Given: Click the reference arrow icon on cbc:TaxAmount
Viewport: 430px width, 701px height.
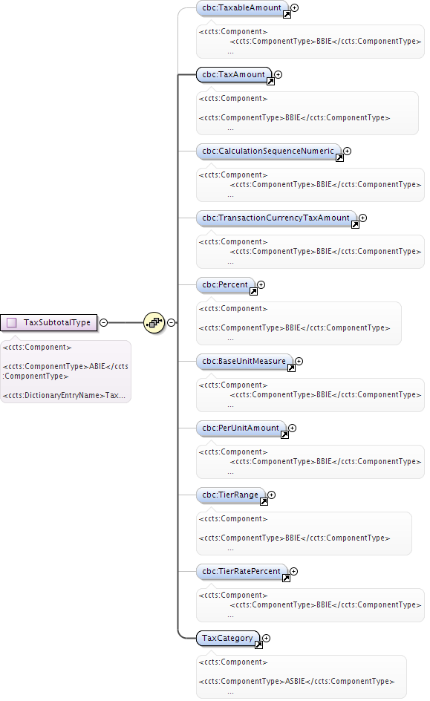Looking at the screenshot, I should [x=270, y=82].
